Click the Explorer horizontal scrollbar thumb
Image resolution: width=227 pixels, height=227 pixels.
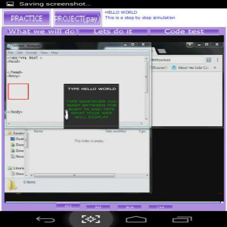74,176
